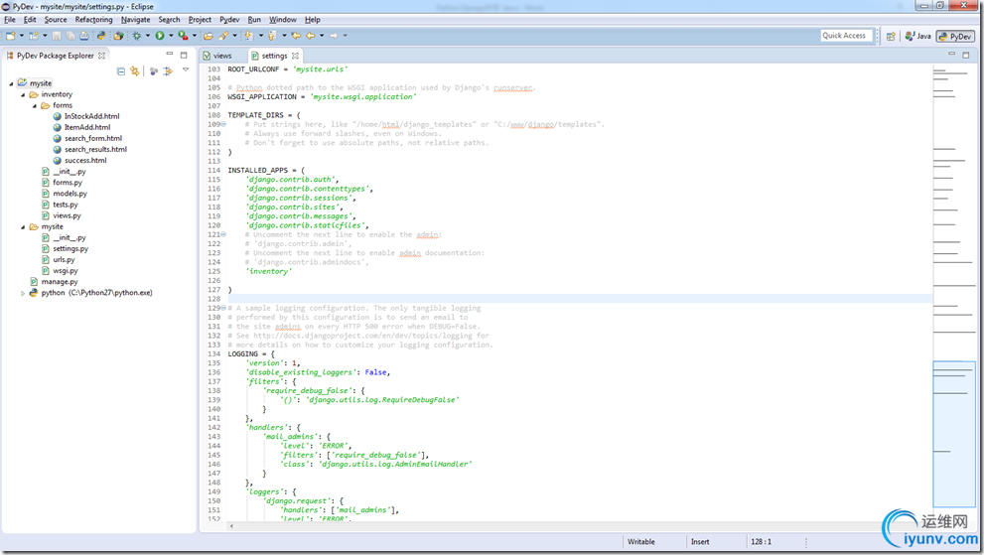
Task: Select manage.py file
Action: point(59,282)
